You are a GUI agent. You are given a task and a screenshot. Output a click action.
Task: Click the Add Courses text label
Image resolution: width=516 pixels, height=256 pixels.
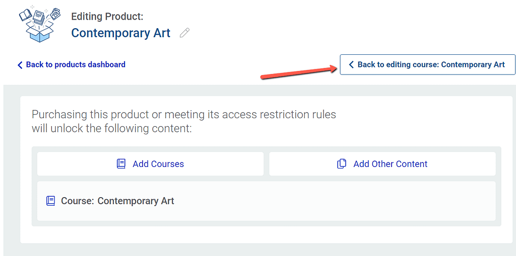(158, 163)
